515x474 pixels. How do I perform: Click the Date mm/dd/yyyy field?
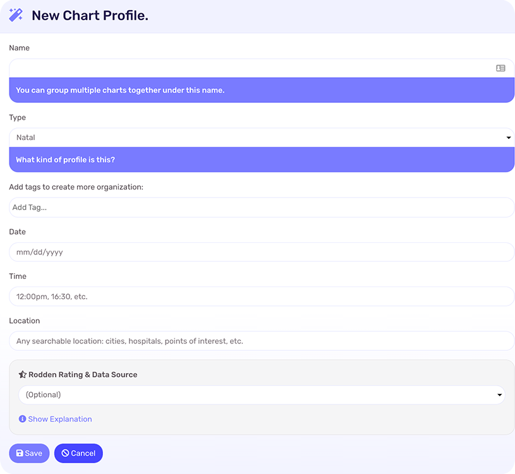262,252
